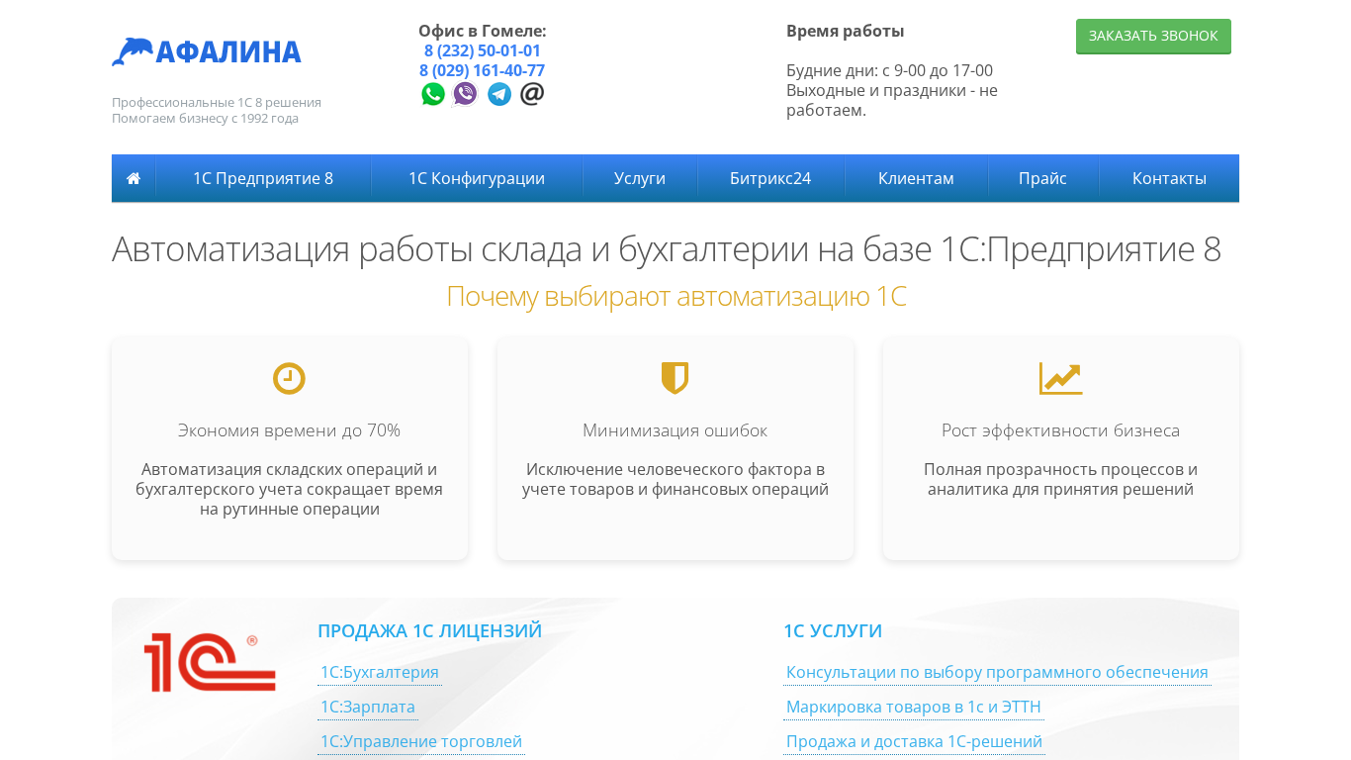1351x760 pixels.
Task: Click the Автоматизация работы склада main heading
Action: (667, 248)
